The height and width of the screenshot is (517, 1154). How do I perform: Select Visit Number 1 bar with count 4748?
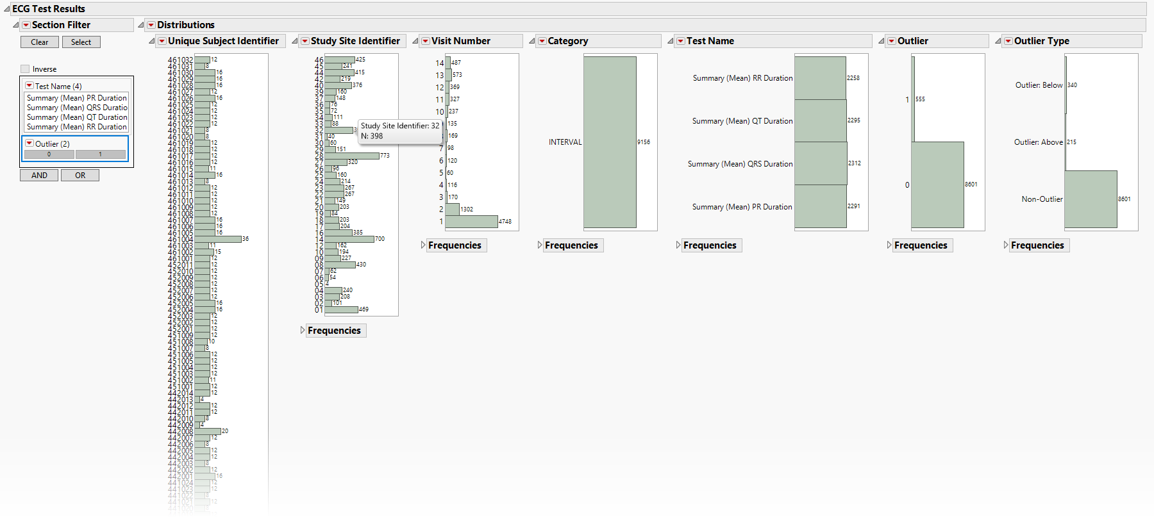pyautogui.click(x=471, y=222)
